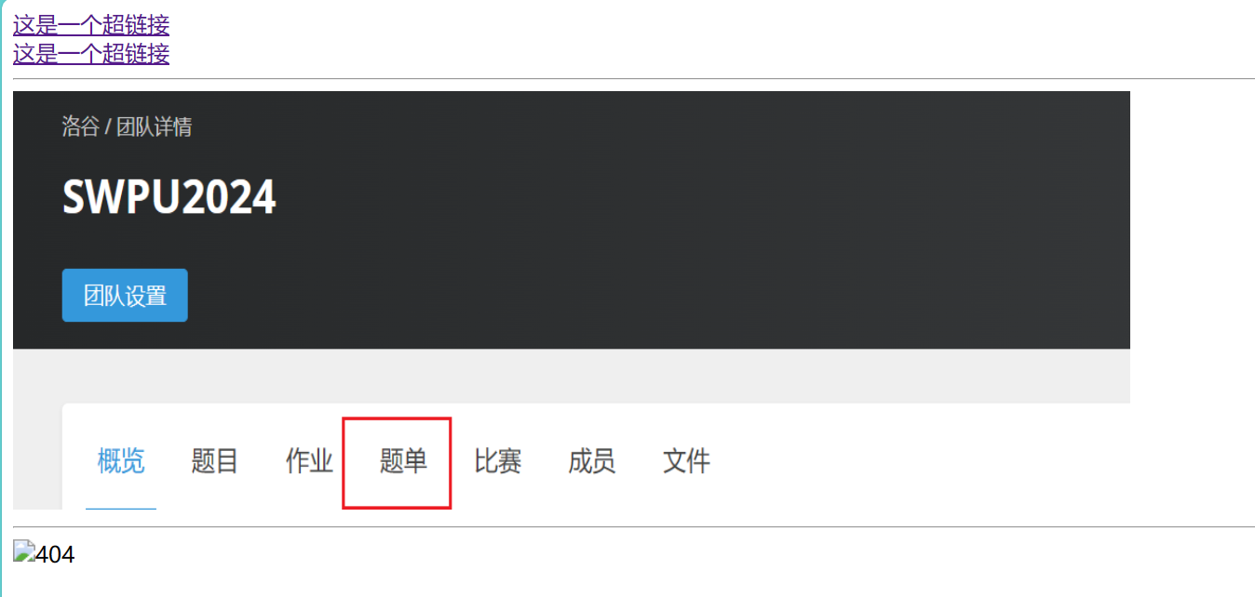Open the first 这是一个超链接 hyperlink
This screenshot has width=1255, height=597.
(91, 25)
